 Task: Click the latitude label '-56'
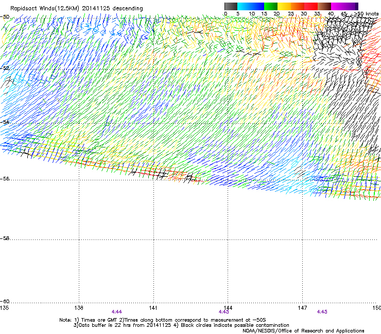5,179
